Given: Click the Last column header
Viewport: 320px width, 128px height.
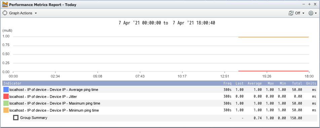Looking at the screenshot, I should [x=240, y=83].
